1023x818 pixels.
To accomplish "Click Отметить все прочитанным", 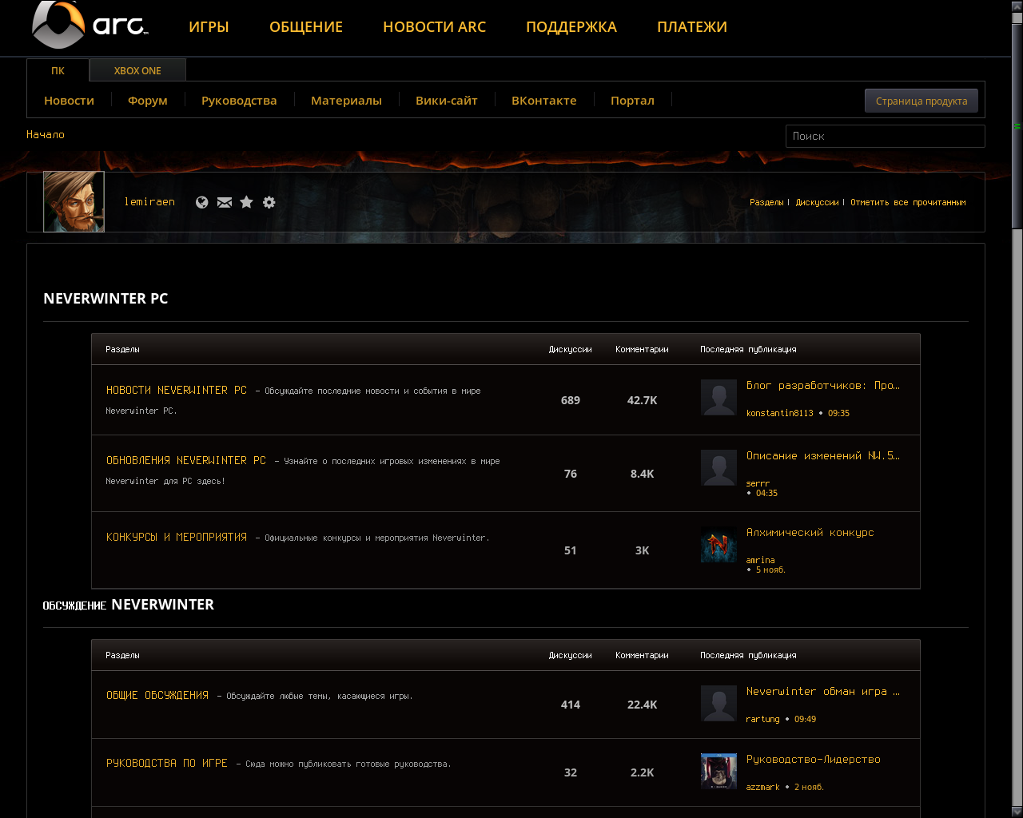I will coord(908,203).
